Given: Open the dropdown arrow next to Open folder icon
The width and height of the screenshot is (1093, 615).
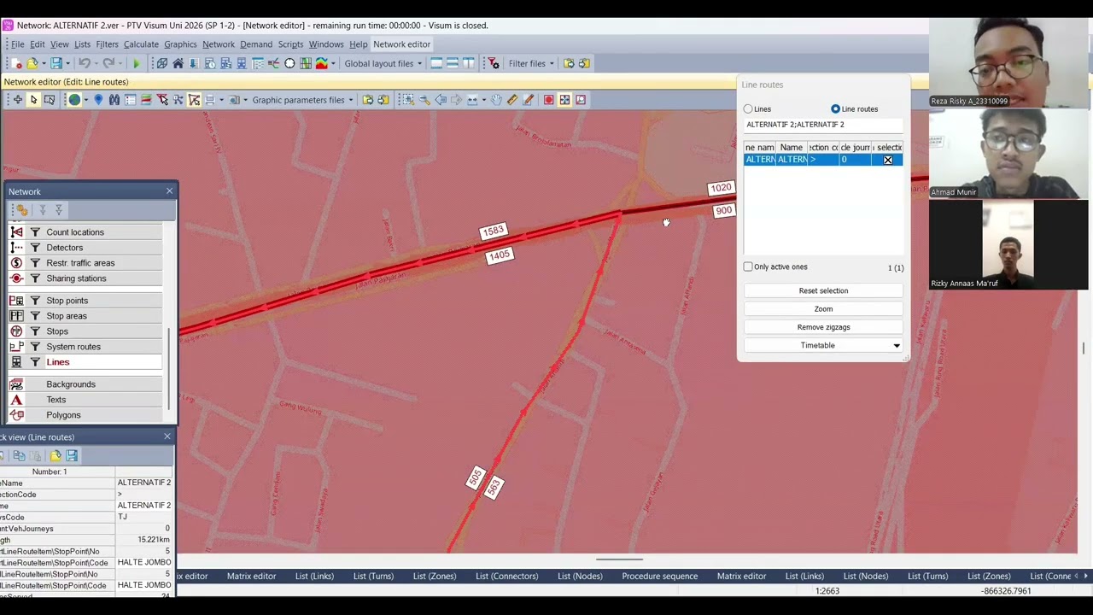Looking at the screenshot, I should pos(43,63).
